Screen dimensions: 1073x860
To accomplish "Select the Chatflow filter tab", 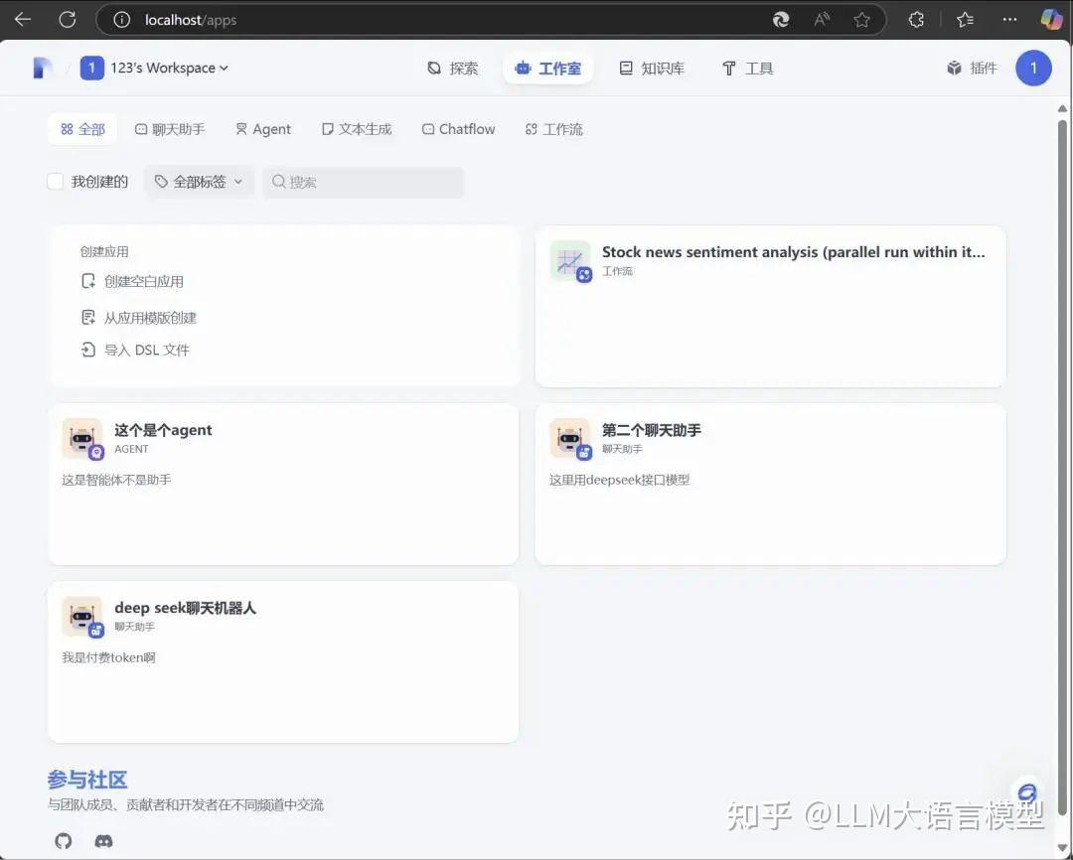I will click(458, 129).
